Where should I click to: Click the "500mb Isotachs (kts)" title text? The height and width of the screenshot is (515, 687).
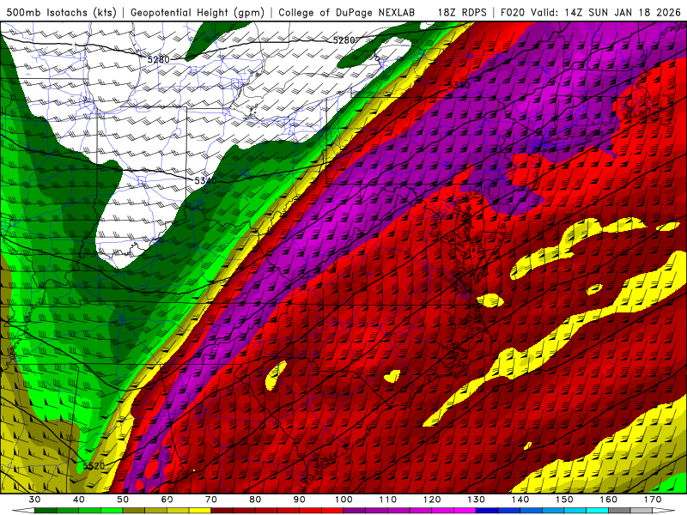coord(62,12)
